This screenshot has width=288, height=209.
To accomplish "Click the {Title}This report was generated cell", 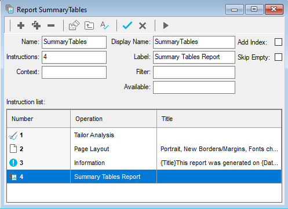I will [x=219, y=163].
